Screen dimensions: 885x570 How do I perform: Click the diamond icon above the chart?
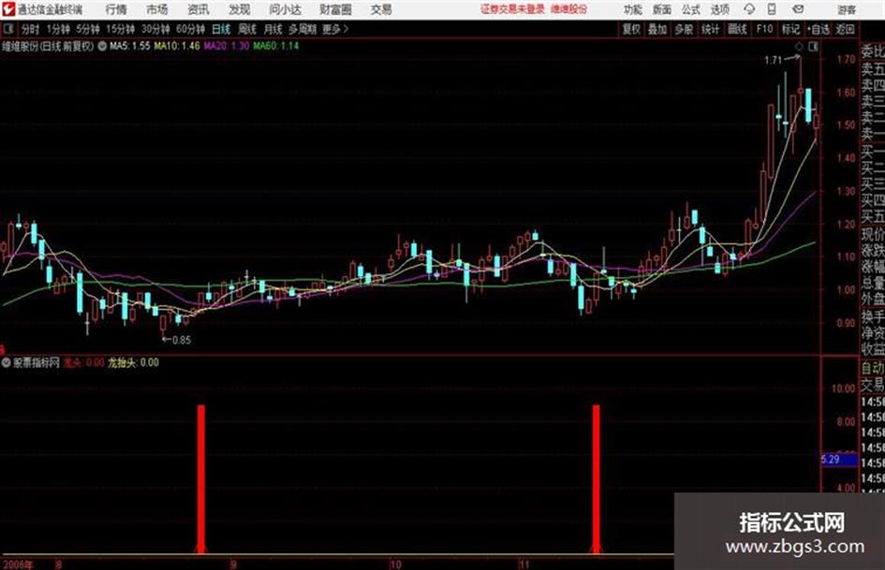click(799, 47)
